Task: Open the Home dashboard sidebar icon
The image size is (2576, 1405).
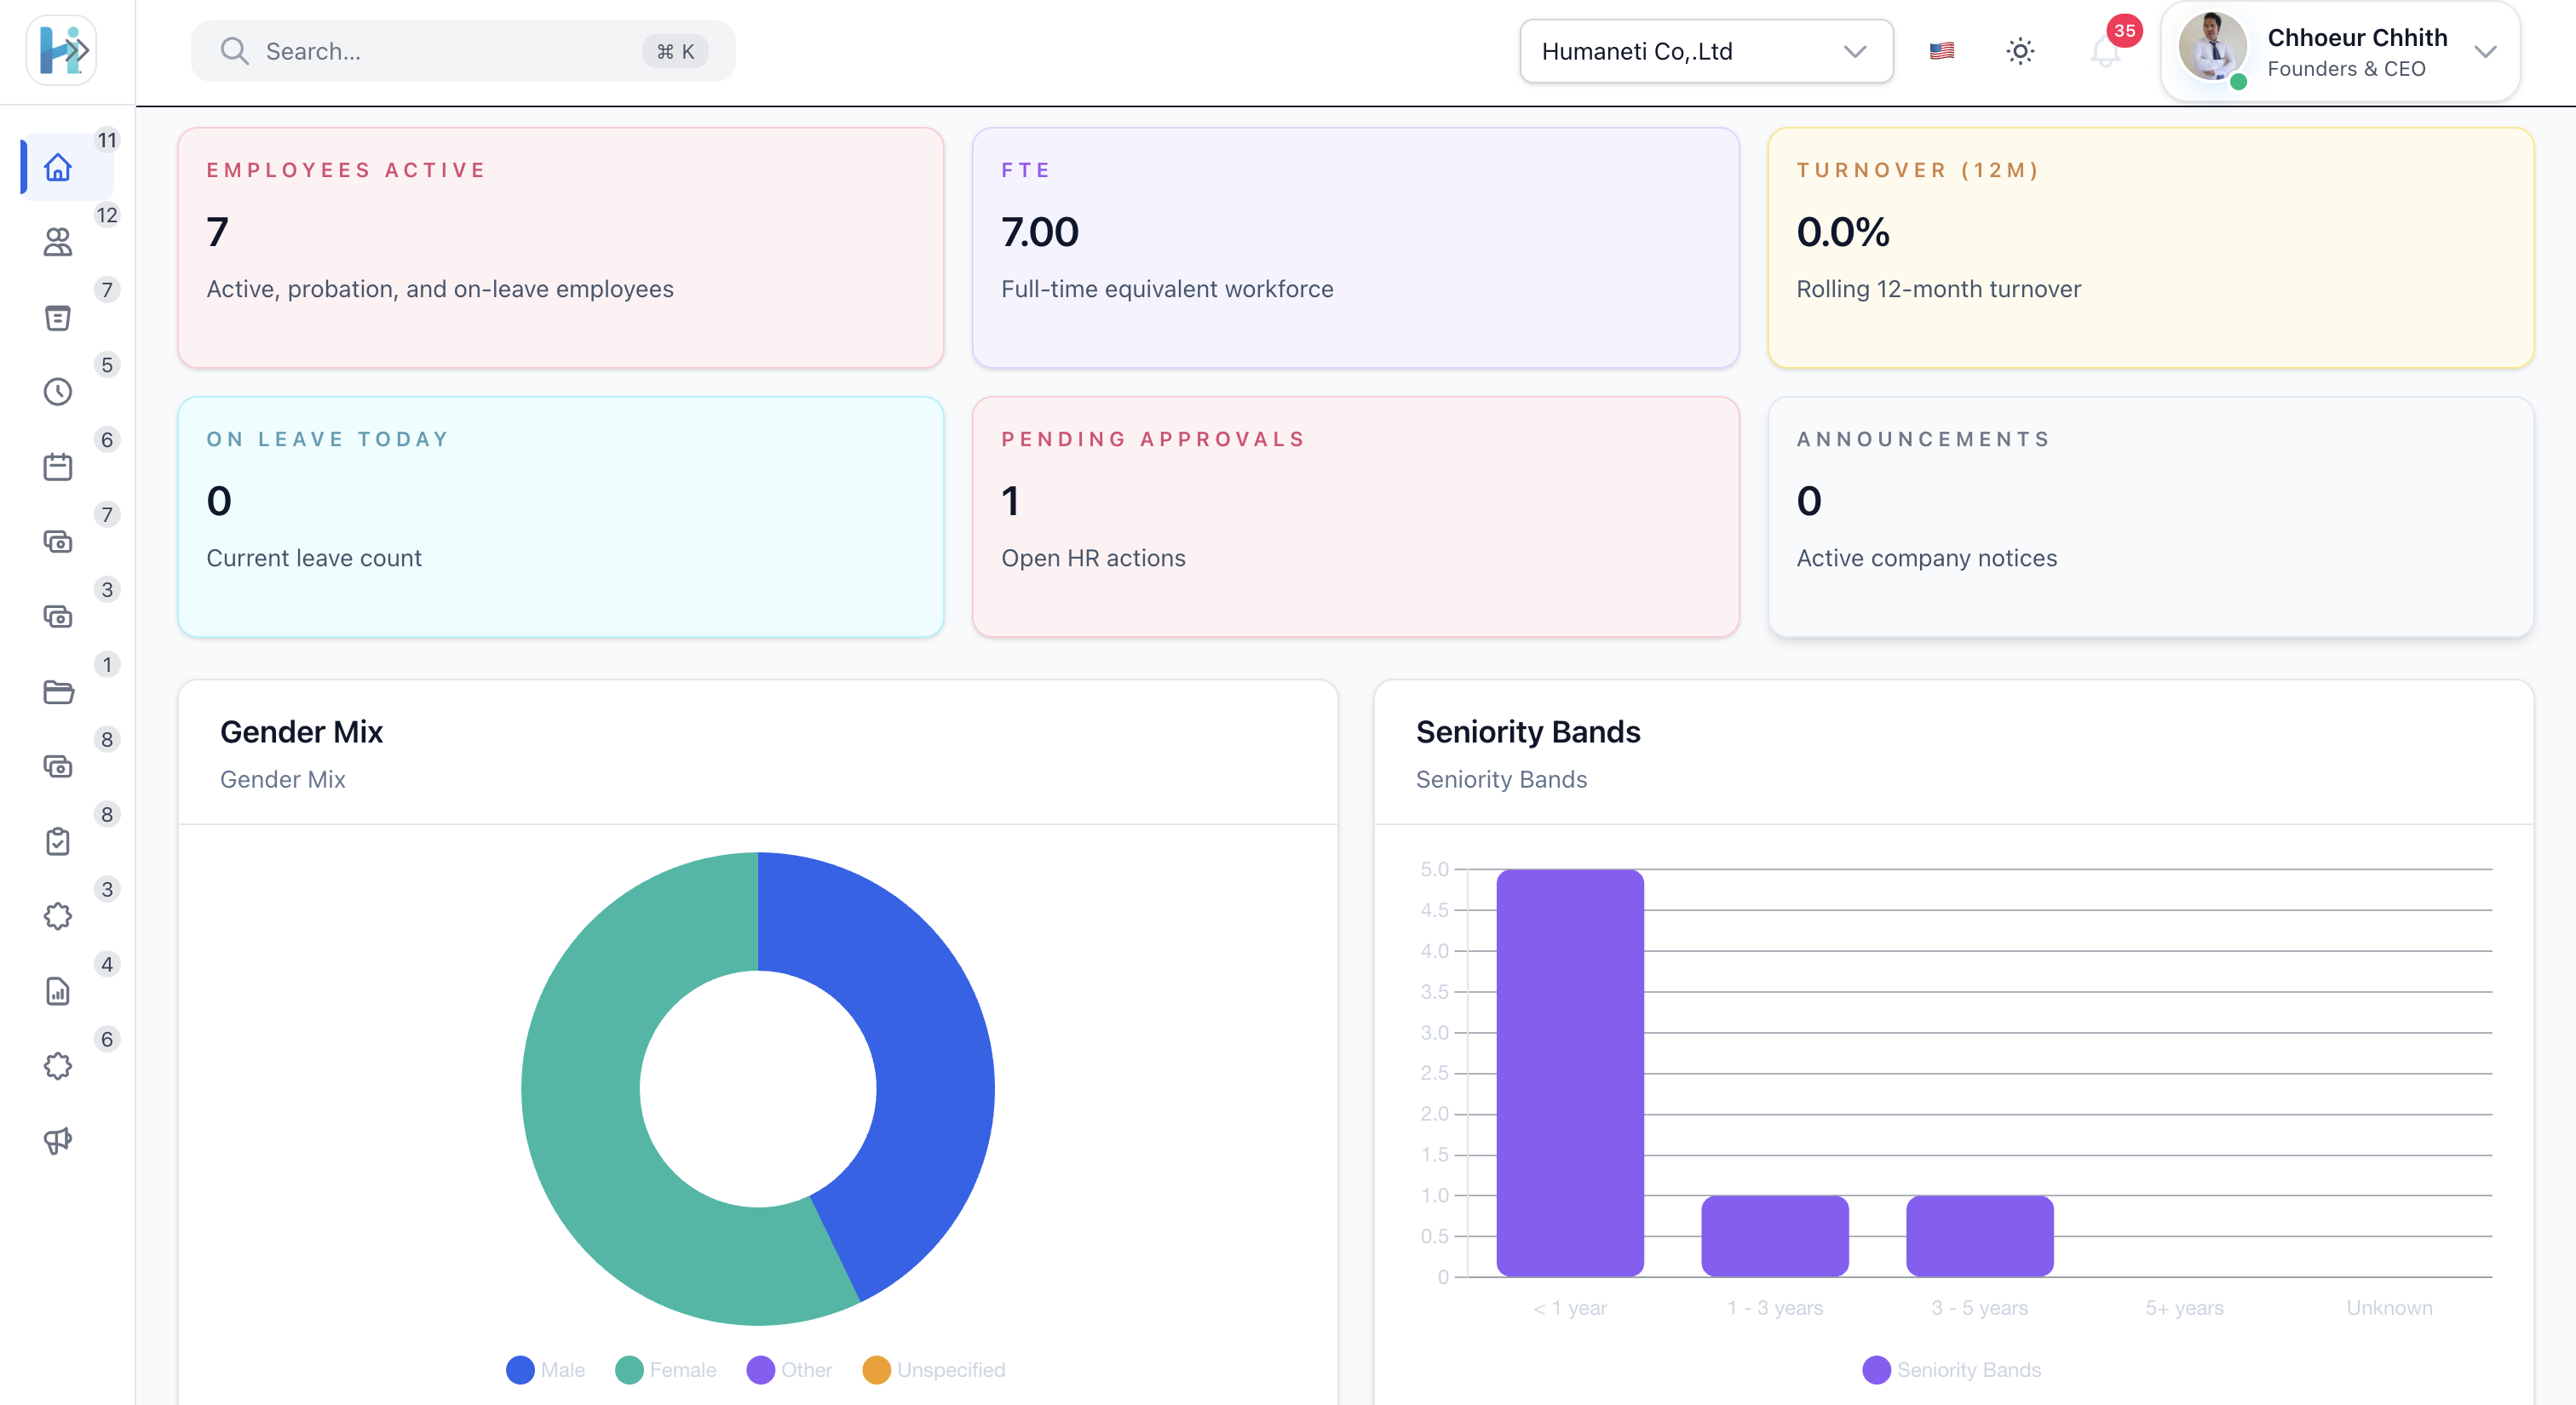Action: click(x=58, y=167)
